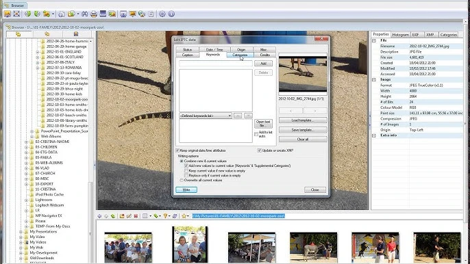Click the Up one level green arrow
Image resolution: width=470 pixels, height=264 pixels.
click(x=112, y=216)
